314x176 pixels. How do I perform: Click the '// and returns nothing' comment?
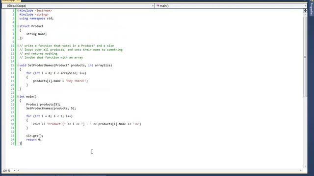coord(38,53)
